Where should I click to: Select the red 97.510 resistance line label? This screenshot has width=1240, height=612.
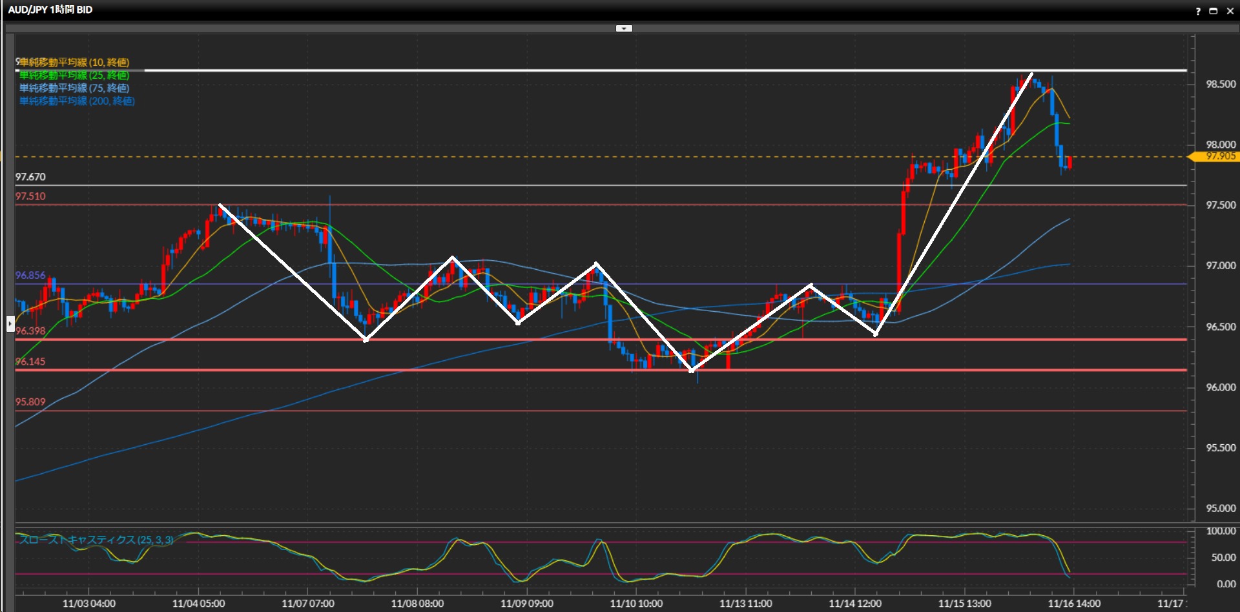coord(30,196)
